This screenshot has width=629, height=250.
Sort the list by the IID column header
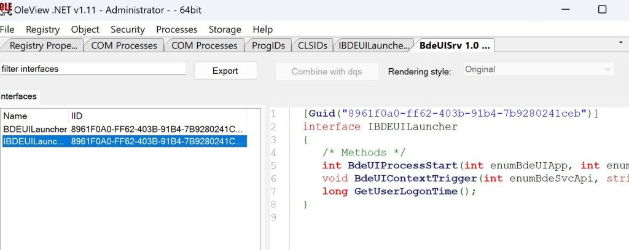point(157,115)
